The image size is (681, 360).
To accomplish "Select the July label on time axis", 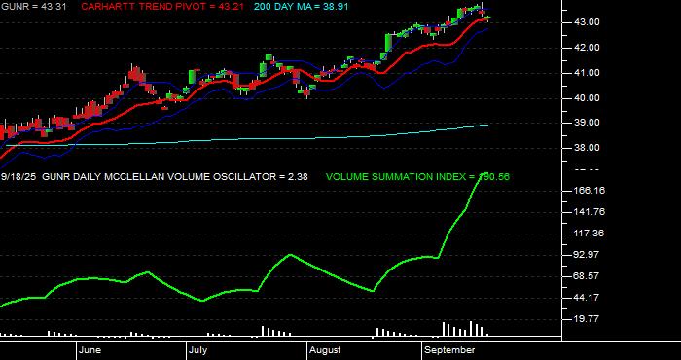I will coord(198,350).
